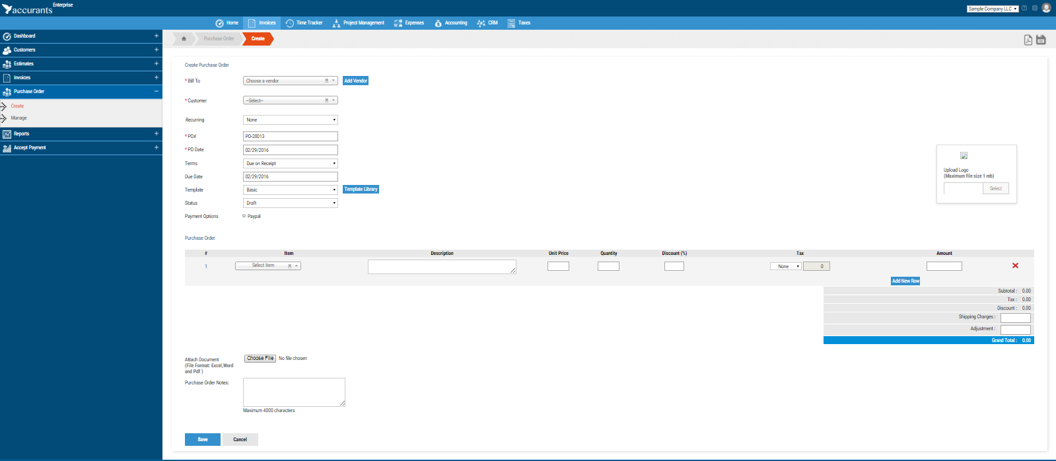Click the Choose File button
Screen dimensions: 1056x461
pyautogui.click(x=260, y=358)
